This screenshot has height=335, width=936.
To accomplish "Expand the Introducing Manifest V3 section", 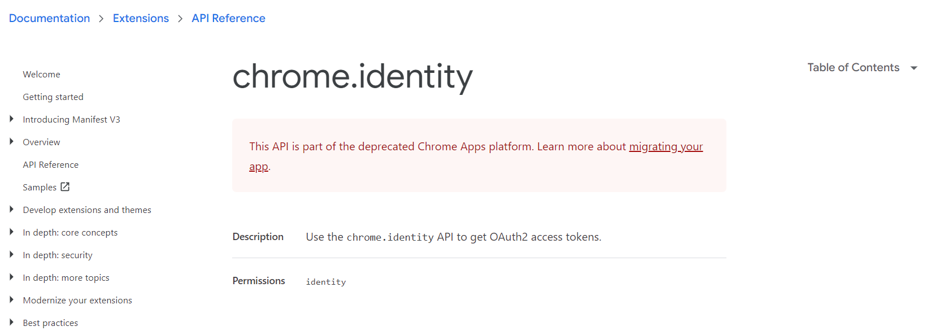I will coord(12,119).
